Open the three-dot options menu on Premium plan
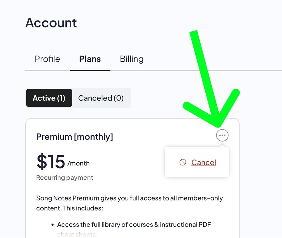This screenshot has width=282, height=238. (x=222, y=135)
